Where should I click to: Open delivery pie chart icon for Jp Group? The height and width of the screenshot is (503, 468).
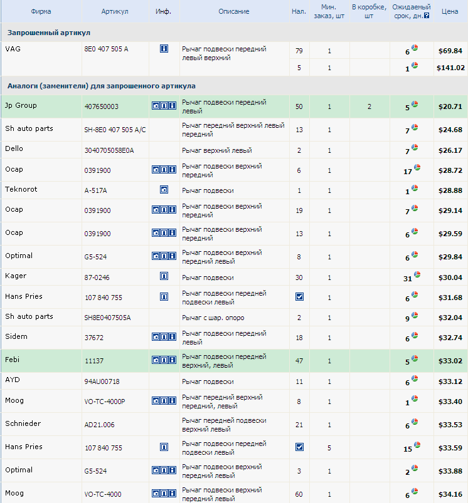[415, 104]
